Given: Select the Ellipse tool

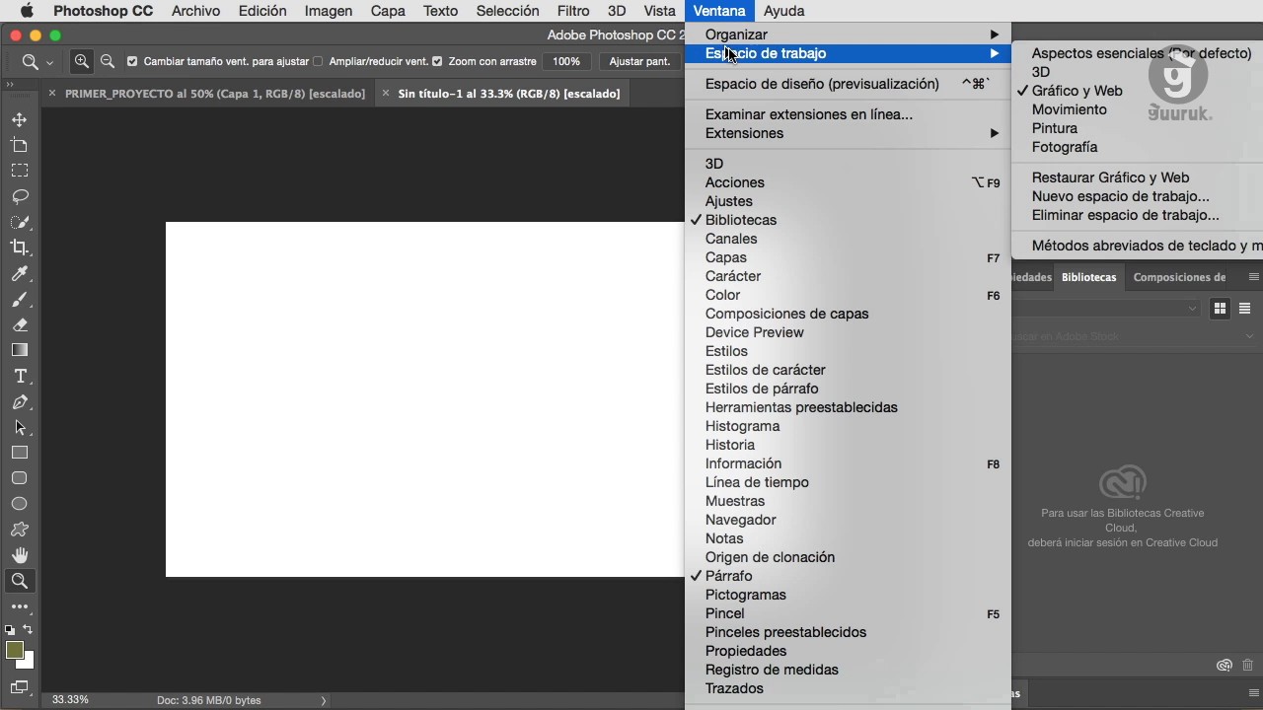Looking at the screenshot, I should [20, 504].
